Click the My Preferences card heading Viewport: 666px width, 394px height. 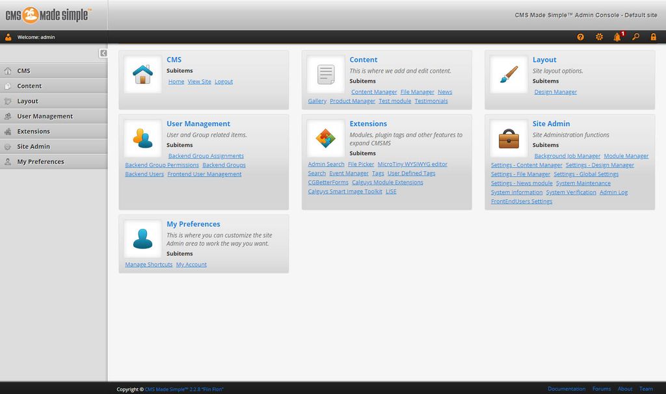(x=193, y=224)
